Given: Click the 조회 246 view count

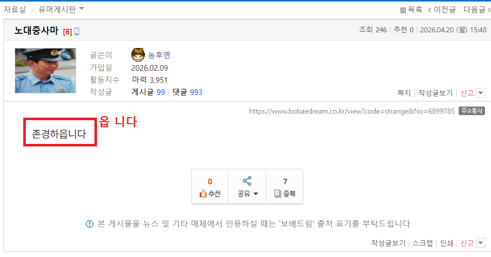Looking at the screenshot, I should coord(373,30).
